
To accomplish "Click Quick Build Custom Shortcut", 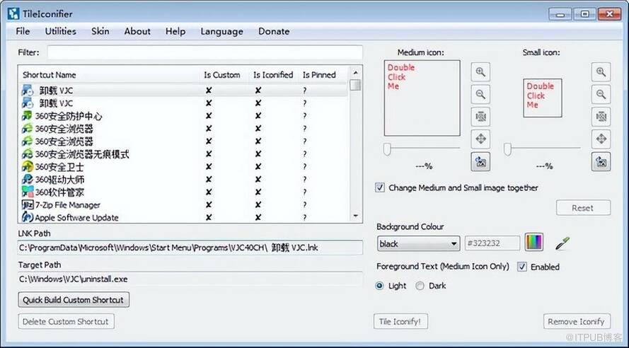I will pos(74,300).
